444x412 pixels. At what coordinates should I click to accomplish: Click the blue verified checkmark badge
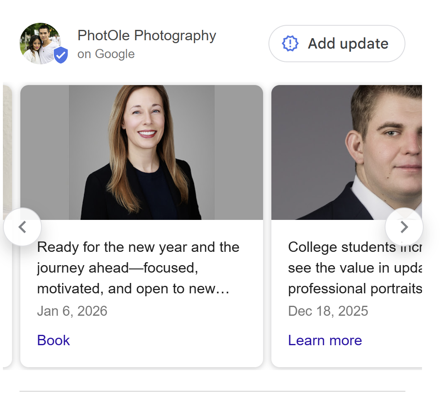click(x=61, y=55)
